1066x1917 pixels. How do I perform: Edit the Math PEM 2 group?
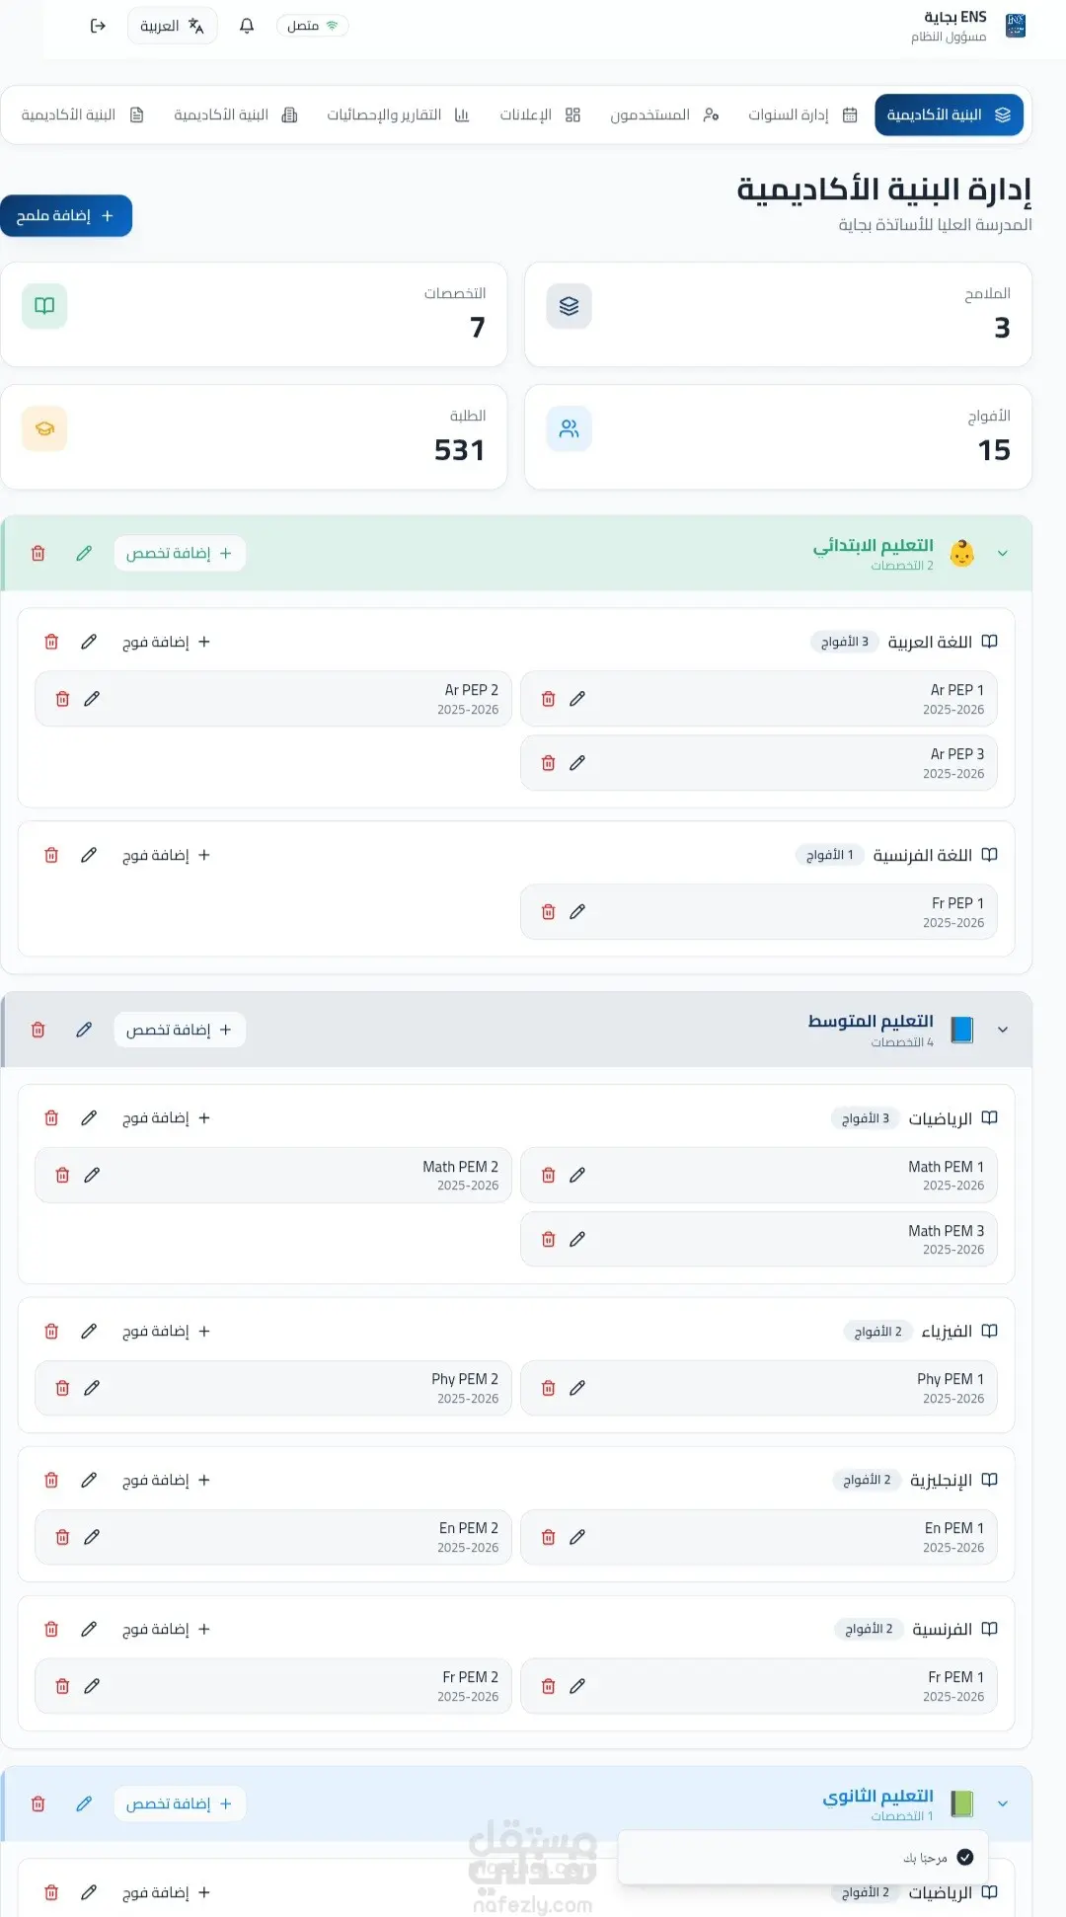point(92,1175)
